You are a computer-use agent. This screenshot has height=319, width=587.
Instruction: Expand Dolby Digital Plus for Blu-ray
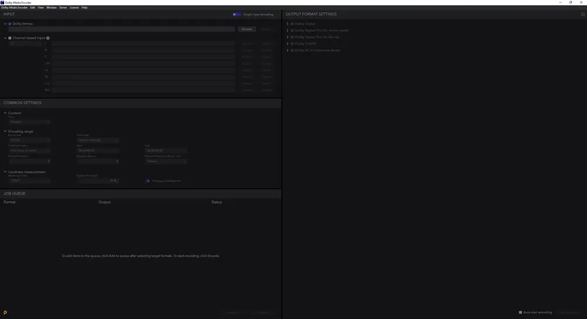288,37
